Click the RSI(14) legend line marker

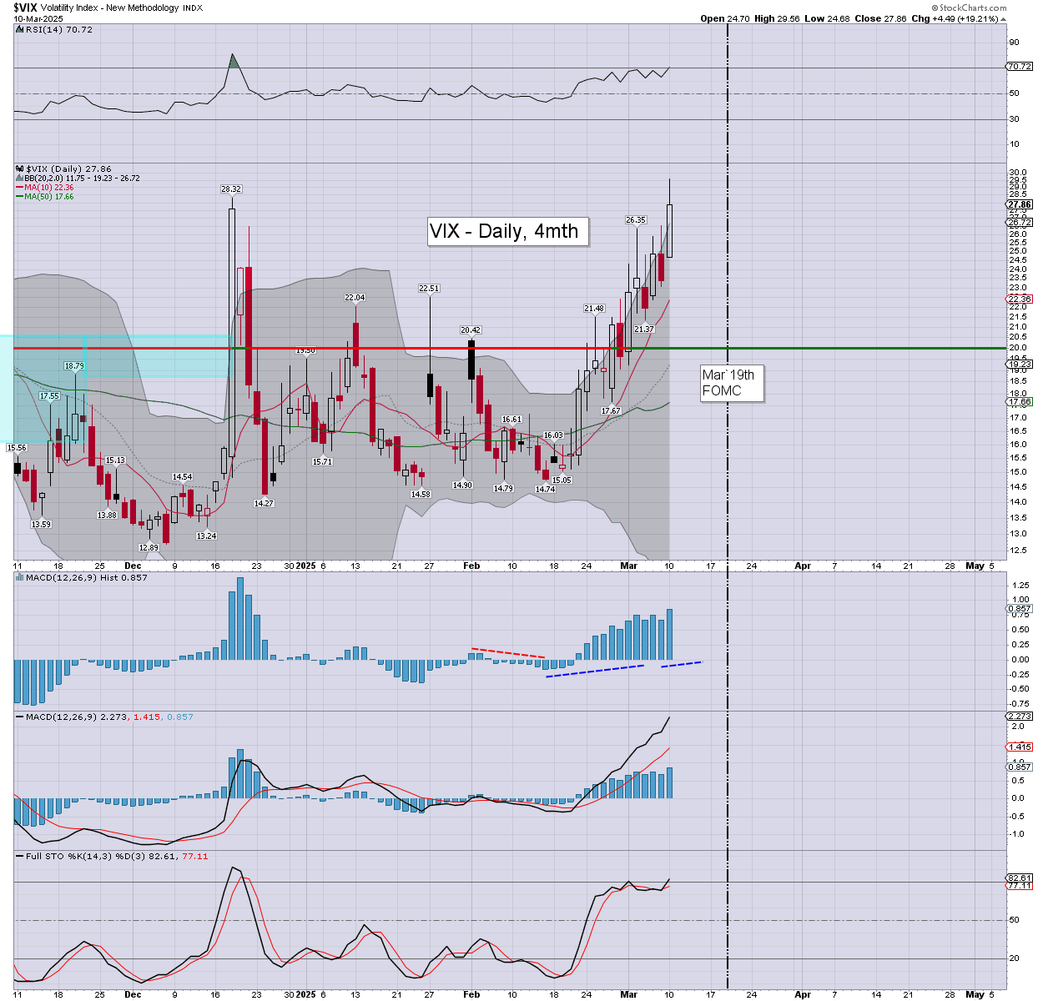point(20,29)
